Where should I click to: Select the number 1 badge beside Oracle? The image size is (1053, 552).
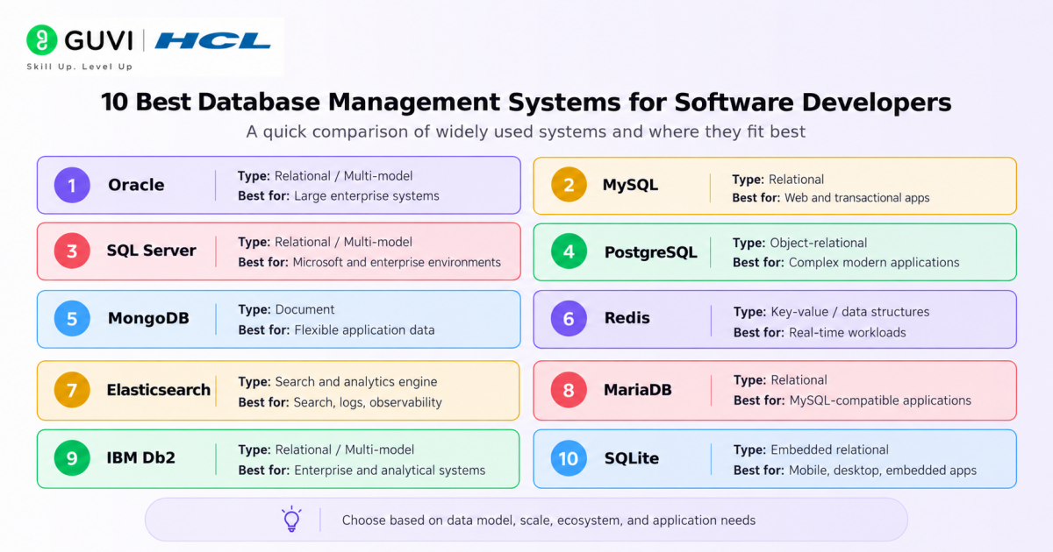pos(72,185)
